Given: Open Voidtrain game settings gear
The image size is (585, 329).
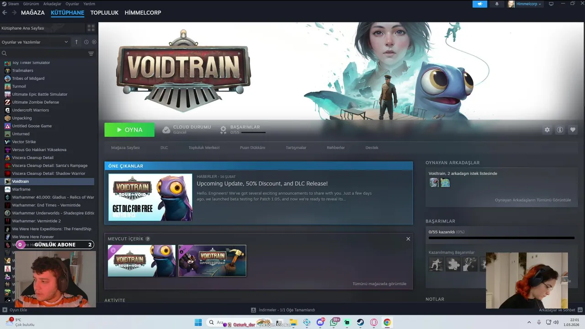Looking at the screenshot, I should (x=547, y=130).
